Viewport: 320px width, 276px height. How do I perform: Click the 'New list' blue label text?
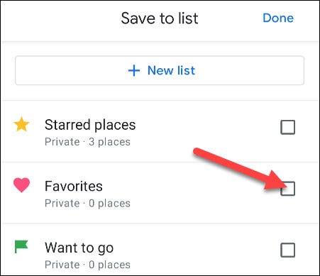click(171, 70)
